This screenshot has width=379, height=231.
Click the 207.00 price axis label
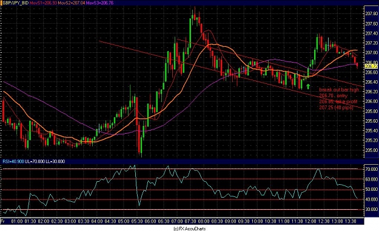pyautogui.click(x=372, y=53)
